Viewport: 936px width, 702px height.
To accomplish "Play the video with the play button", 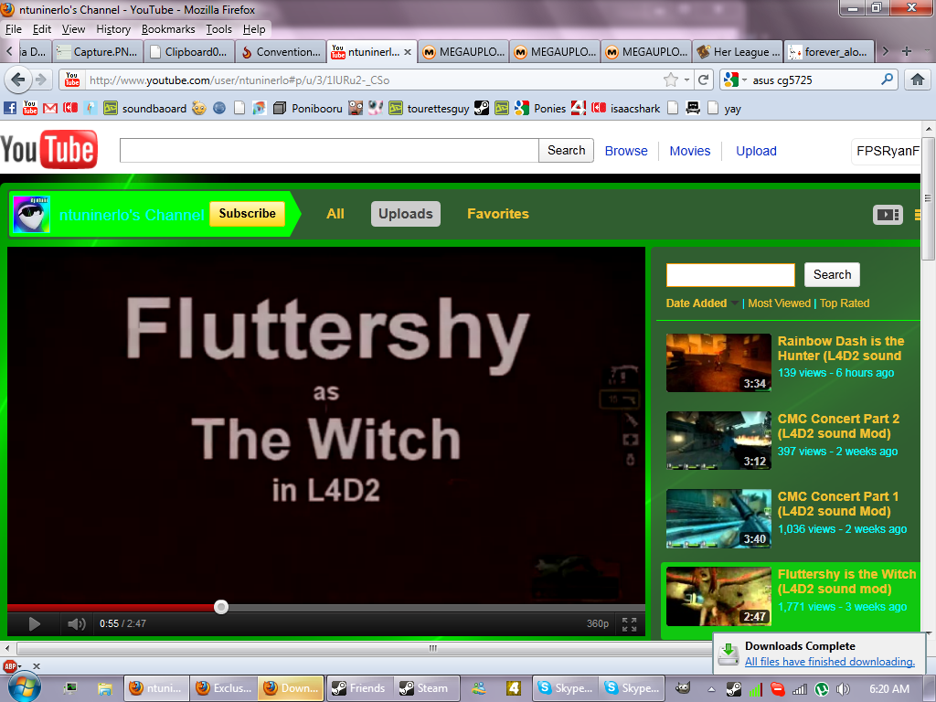I will coord(34,623).
